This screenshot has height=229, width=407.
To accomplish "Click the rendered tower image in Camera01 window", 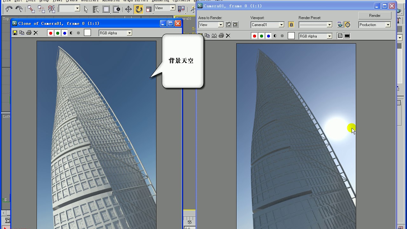I will [x=296, y=136].
